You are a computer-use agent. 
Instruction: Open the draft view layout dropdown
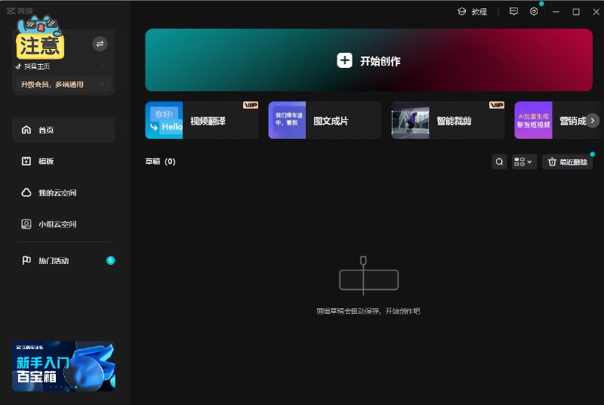(x=523, y=161)
